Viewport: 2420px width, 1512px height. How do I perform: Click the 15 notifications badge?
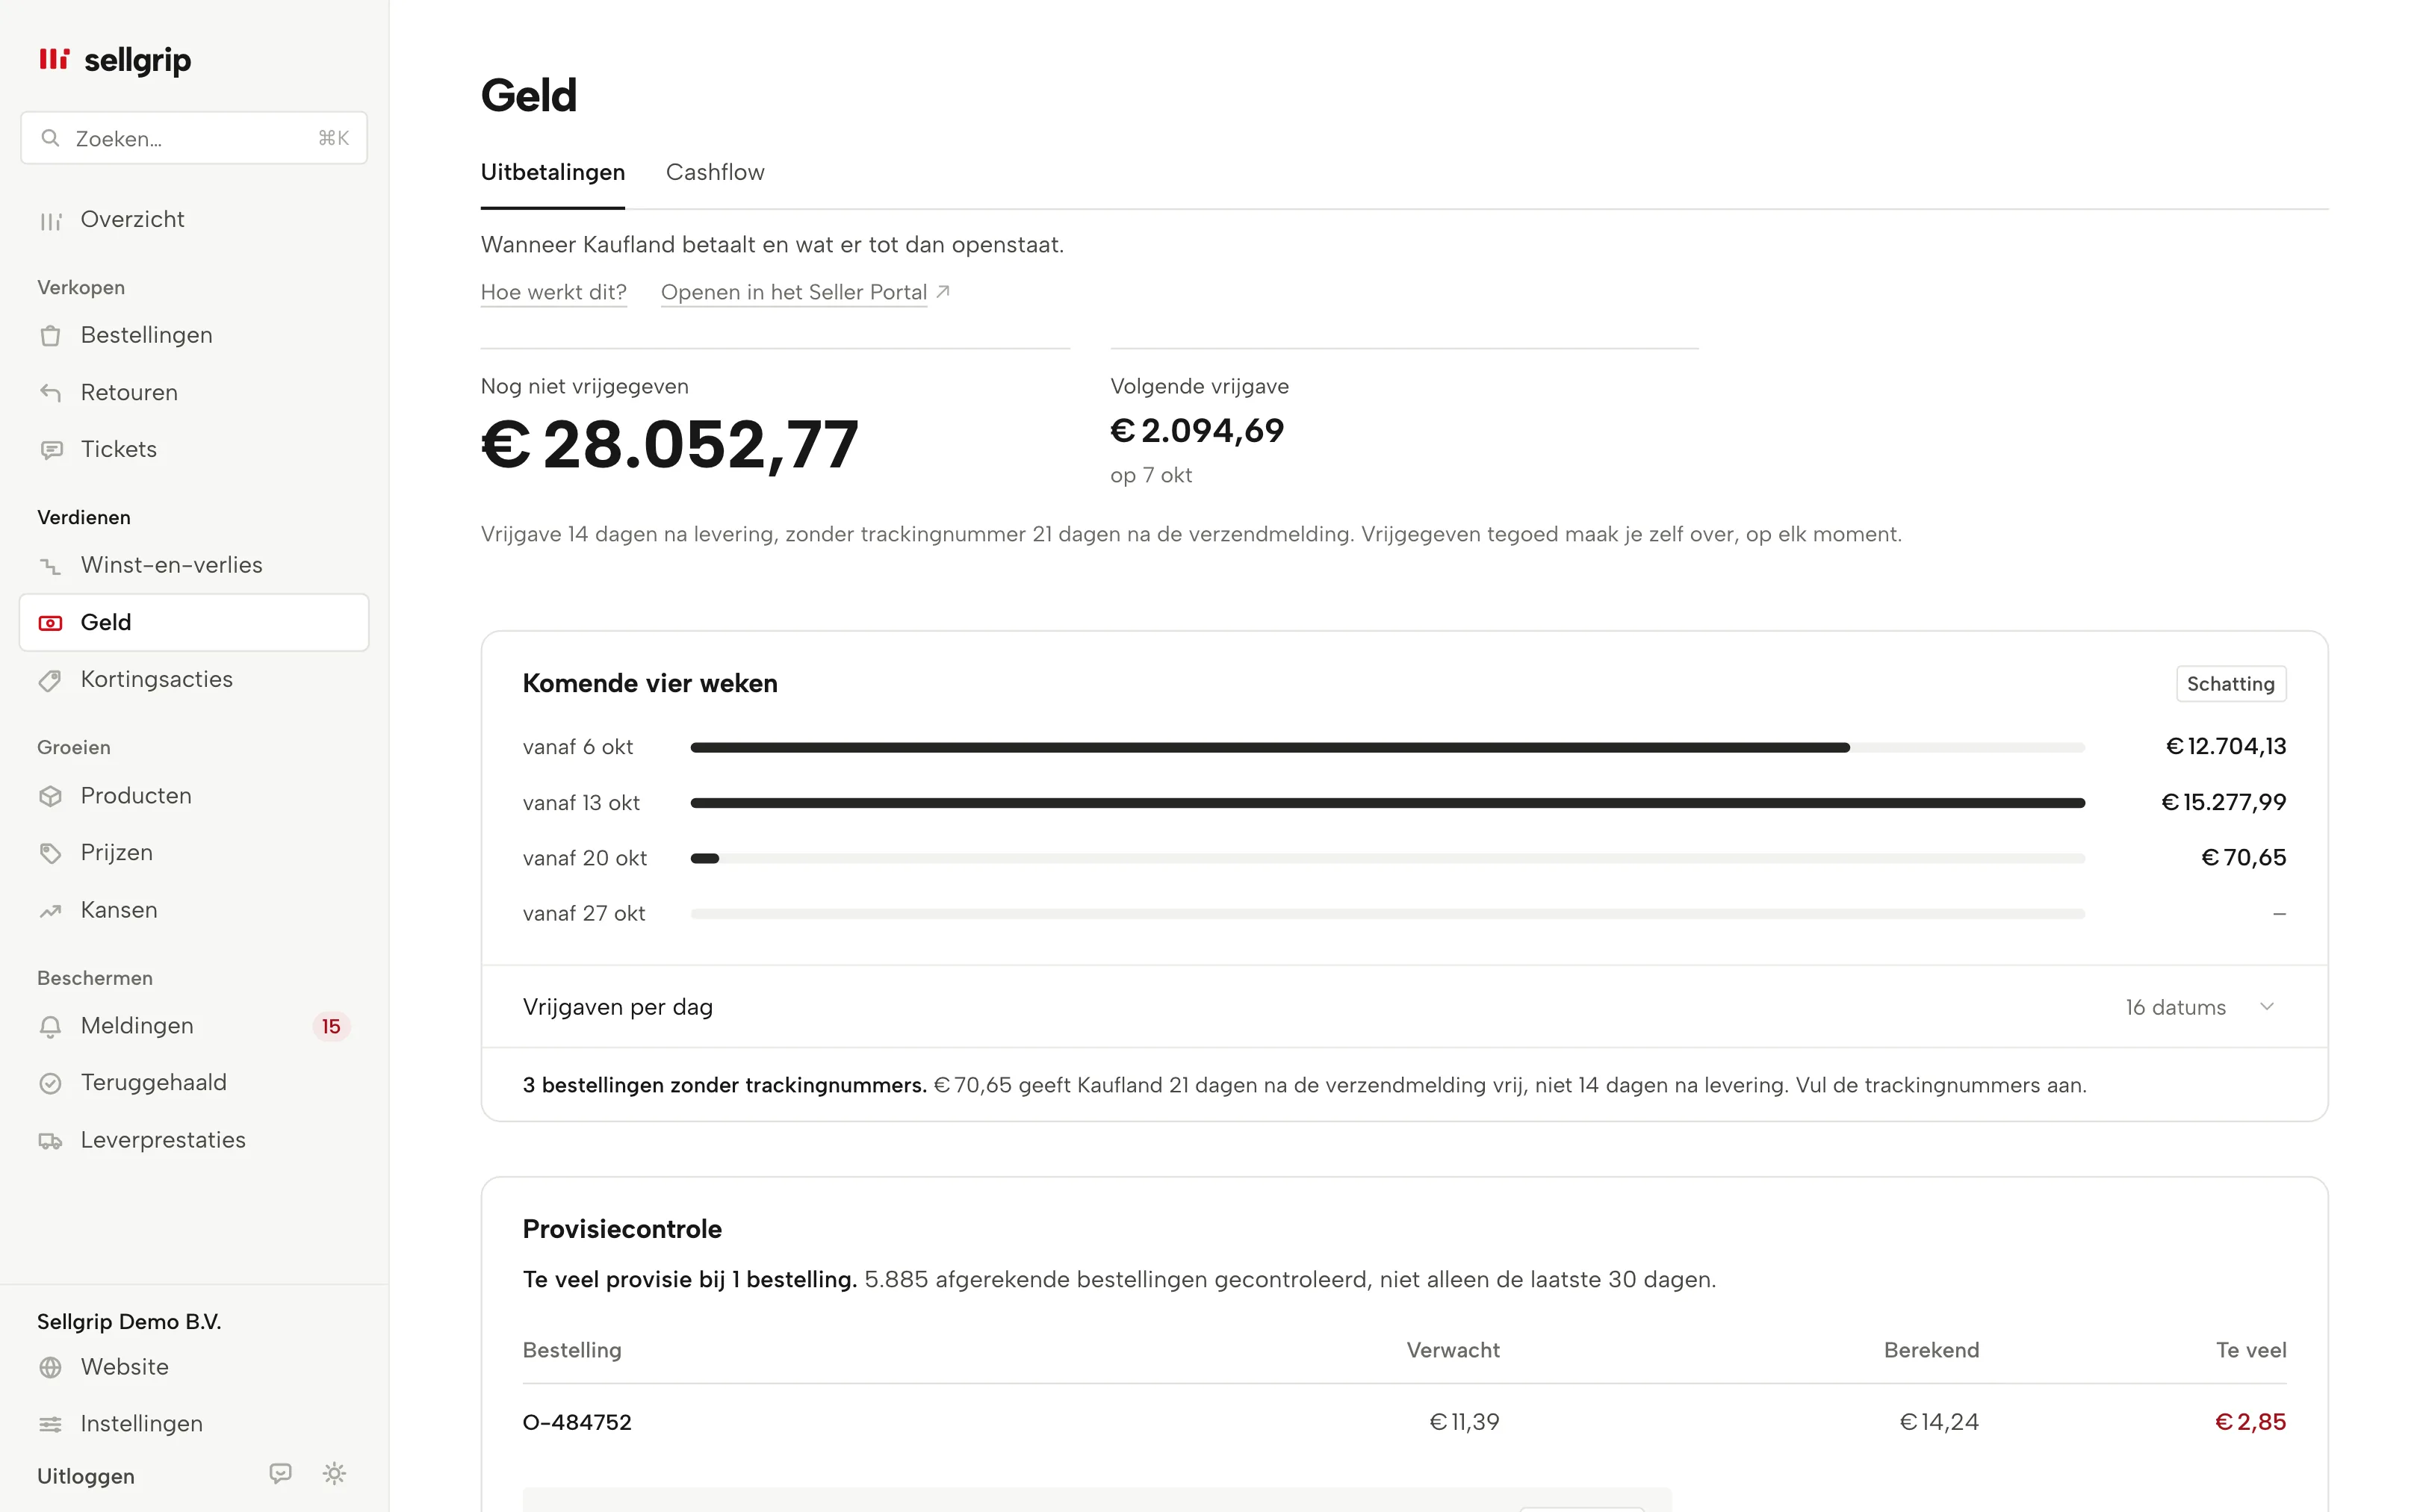(x=331, y=1027)
